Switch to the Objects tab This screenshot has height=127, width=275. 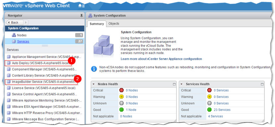point(114,24)
